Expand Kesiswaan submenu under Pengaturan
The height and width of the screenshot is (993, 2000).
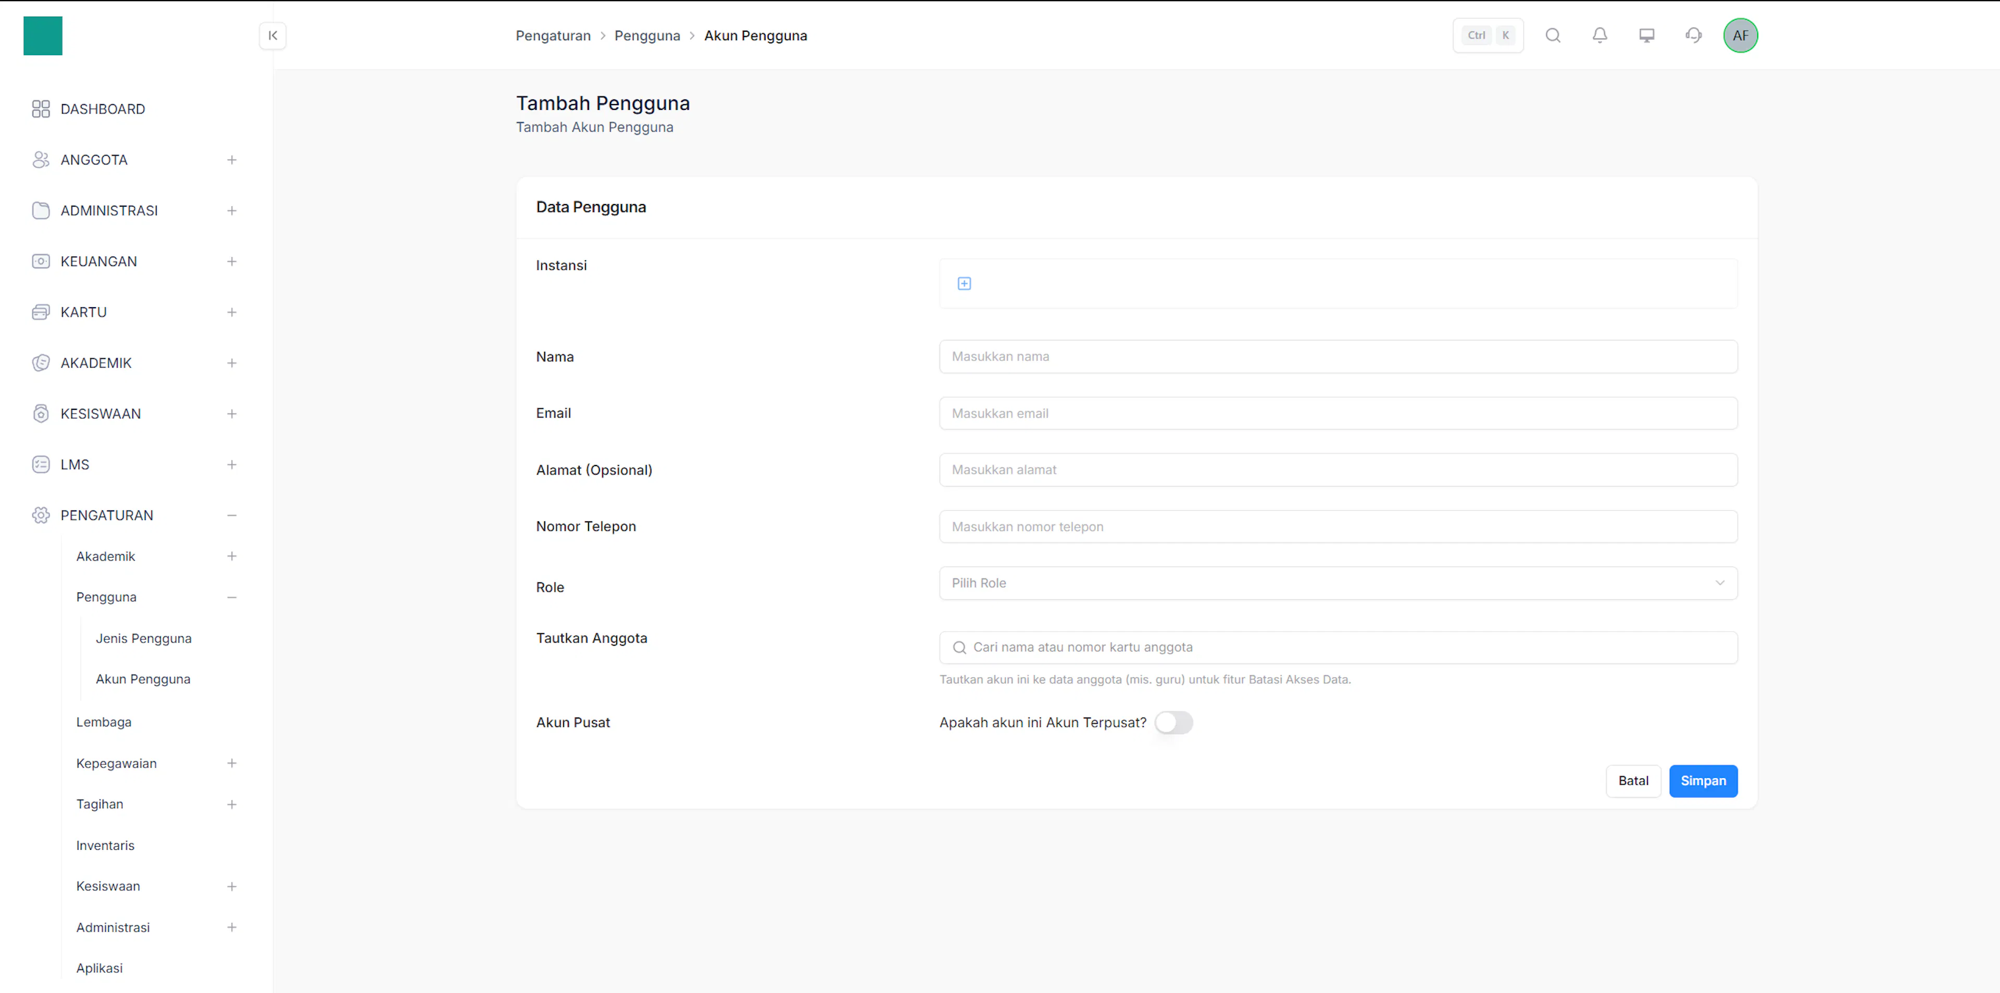pyautogui.click(x=231, y=887)
